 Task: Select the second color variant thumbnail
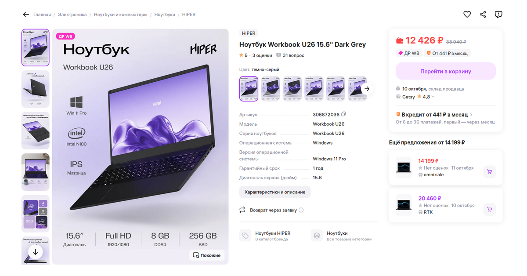point(271,88)
